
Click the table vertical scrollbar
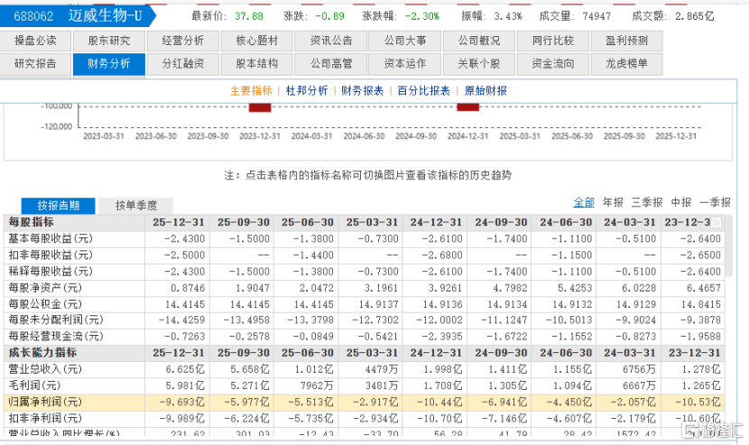pos(729,247)
